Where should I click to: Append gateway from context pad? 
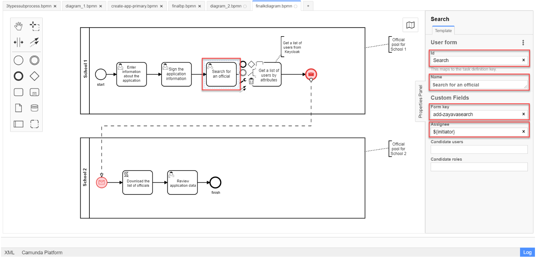(x=251, y=64)
